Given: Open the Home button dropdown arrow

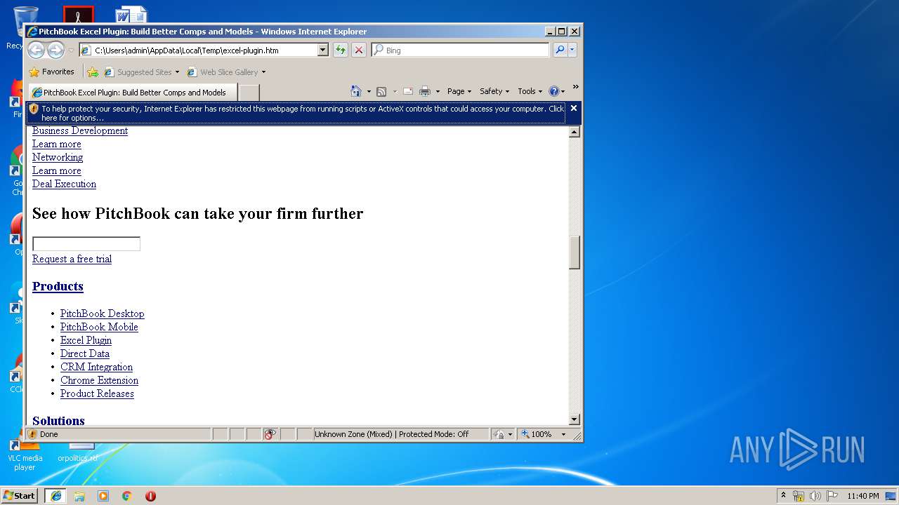Looking at the screenshot, I should pos(369,91).
